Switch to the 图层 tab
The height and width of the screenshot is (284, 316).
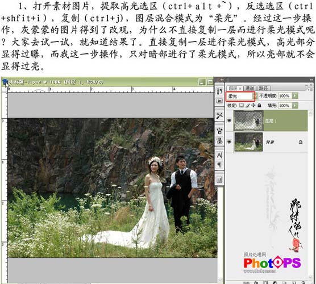(x=233, y=89)
